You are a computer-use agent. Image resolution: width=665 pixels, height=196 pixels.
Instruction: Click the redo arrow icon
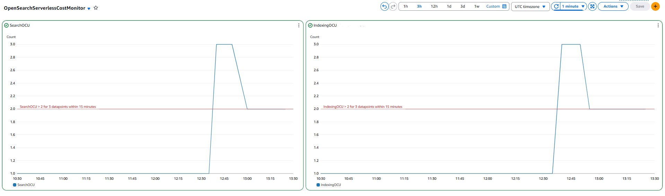[393, 7]
